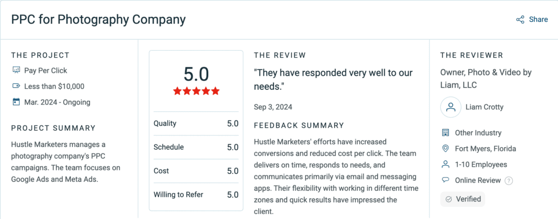Click the Verified checkmark icon
Image resolution: width=558 pixels, height=219 pixels.
pos(449,199)
